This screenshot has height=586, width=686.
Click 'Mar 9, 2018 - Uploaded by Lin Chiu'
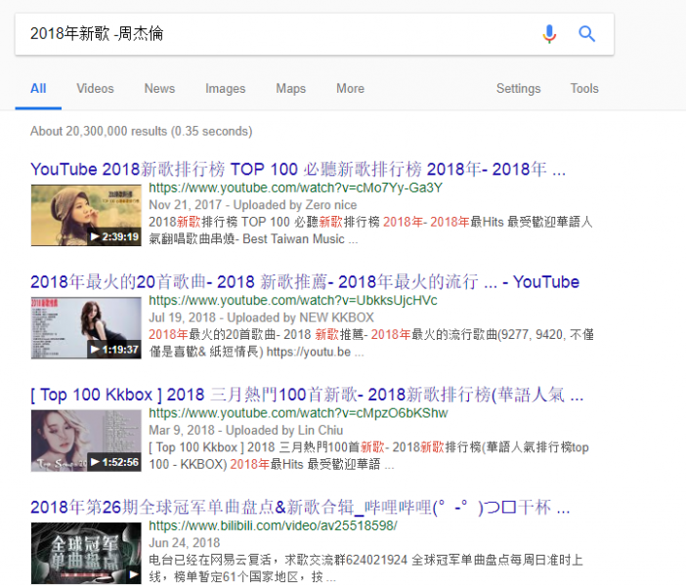pyautogui.click(x=246, y=431)
